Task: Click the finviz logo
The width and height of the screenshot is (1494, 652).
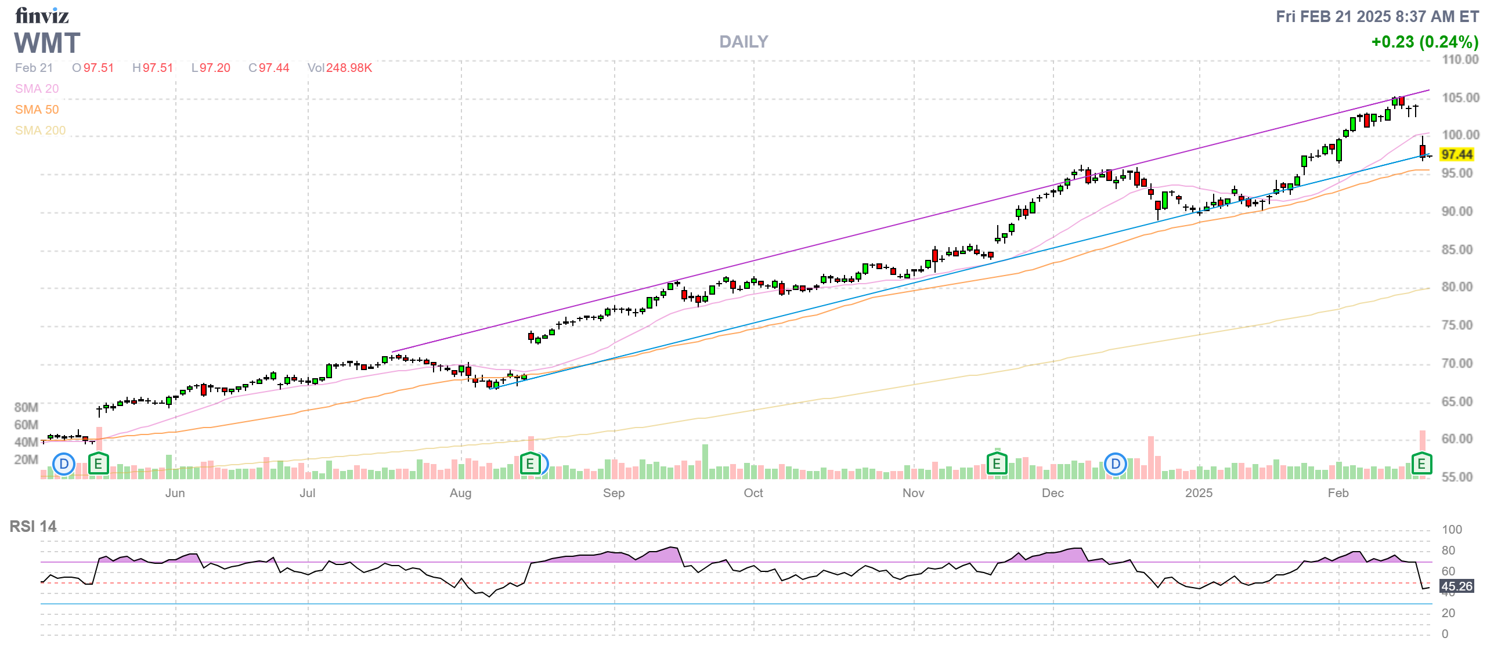Action: [42, 16]
